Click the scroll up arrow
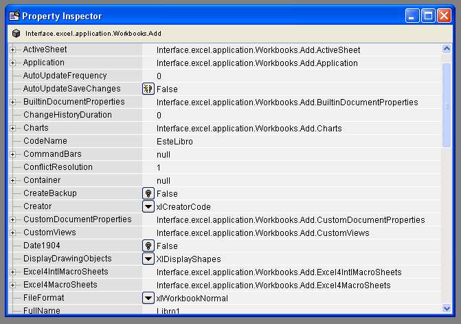461x324 pixels. pyautogui.click(x=447, y=49)
